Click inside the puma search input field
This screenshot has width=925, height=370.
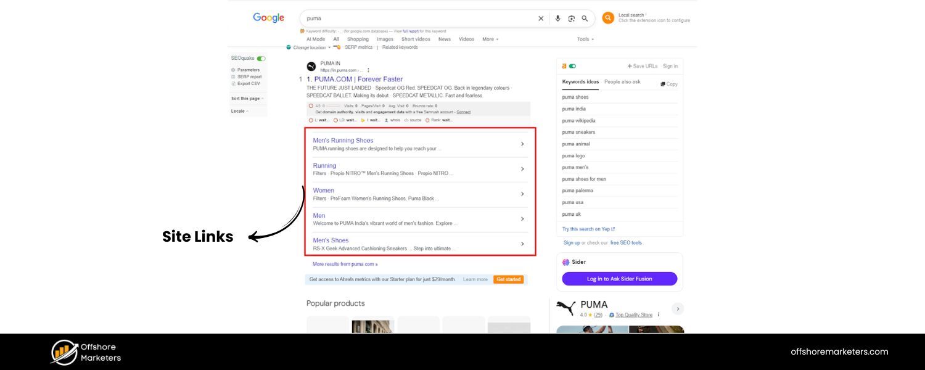(x=419, y=18)
